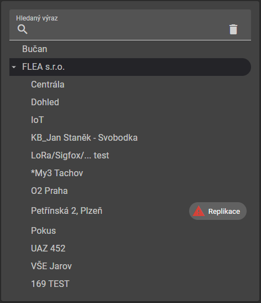The image size is (261, 303).
Task: Click the red warning triangle icon
Action: click(199, 211)
